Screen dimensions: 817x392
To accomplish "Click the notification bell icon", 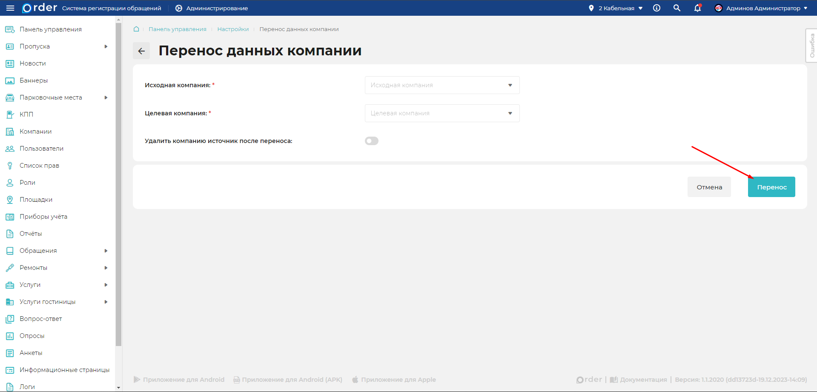I will [697, 8].
